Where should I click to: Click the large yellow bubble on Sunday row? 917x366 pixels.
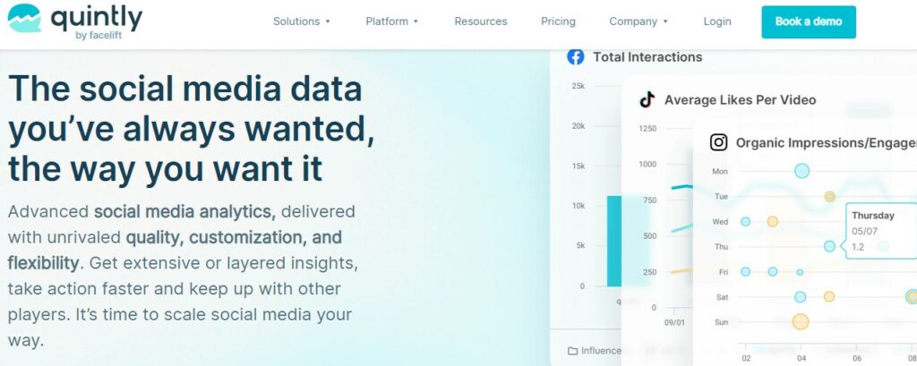point(801,321)
